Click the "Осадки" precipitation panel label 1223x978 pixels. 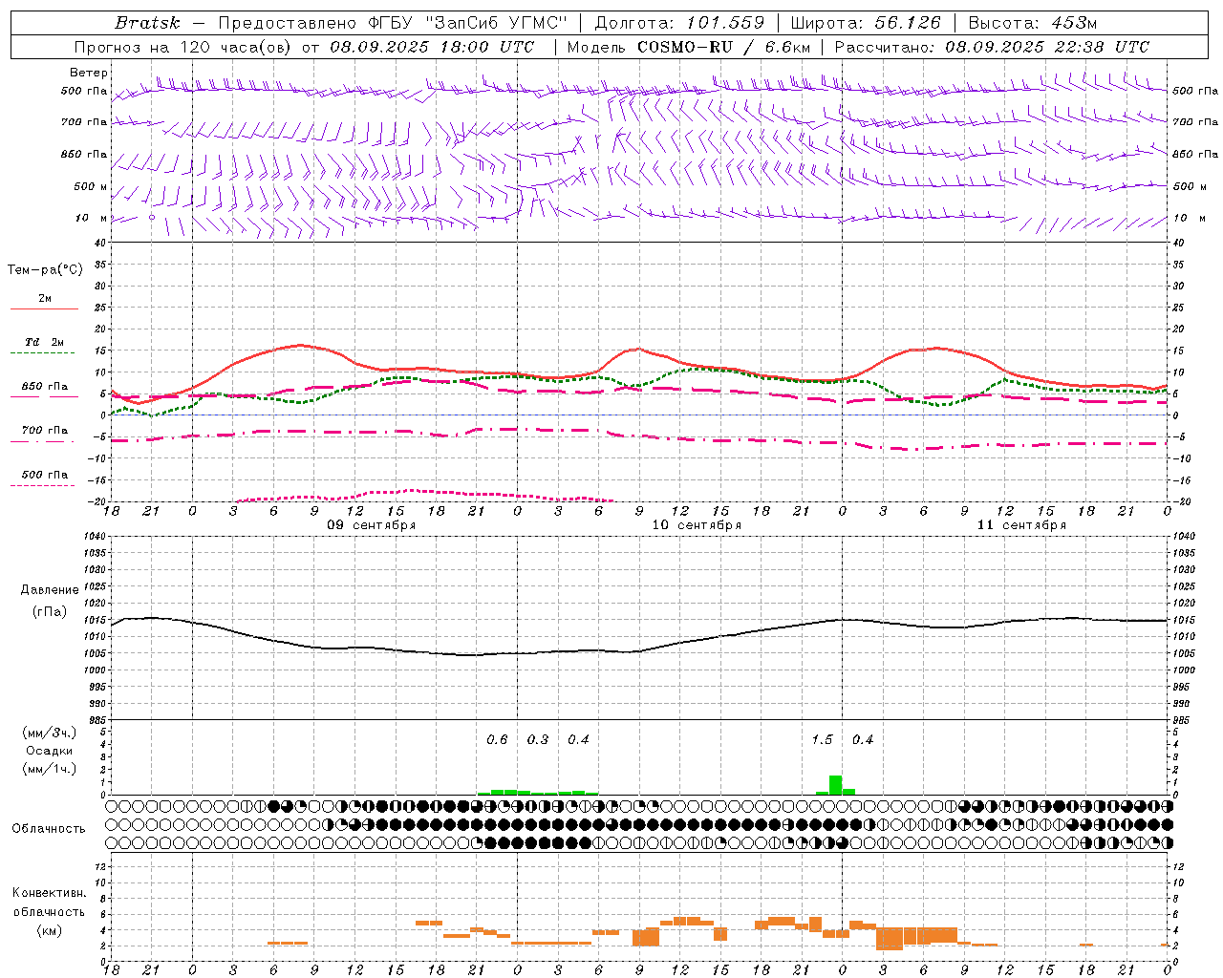pyautogui.click(x=50, y=751)
